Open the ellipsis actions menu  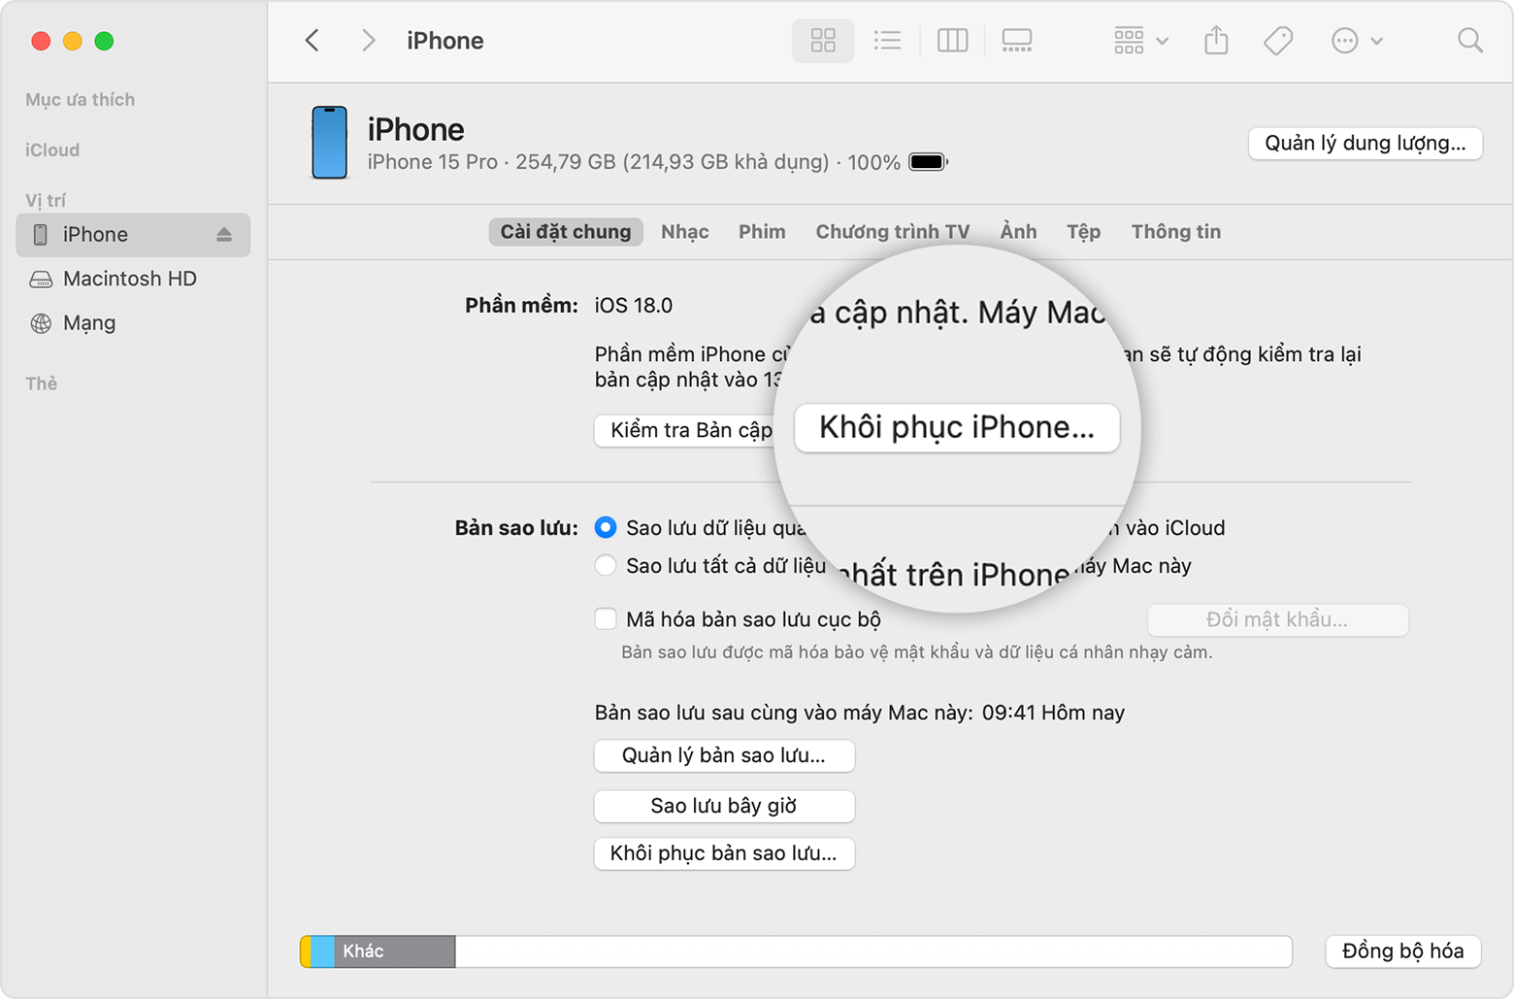tap(1356, 41)
